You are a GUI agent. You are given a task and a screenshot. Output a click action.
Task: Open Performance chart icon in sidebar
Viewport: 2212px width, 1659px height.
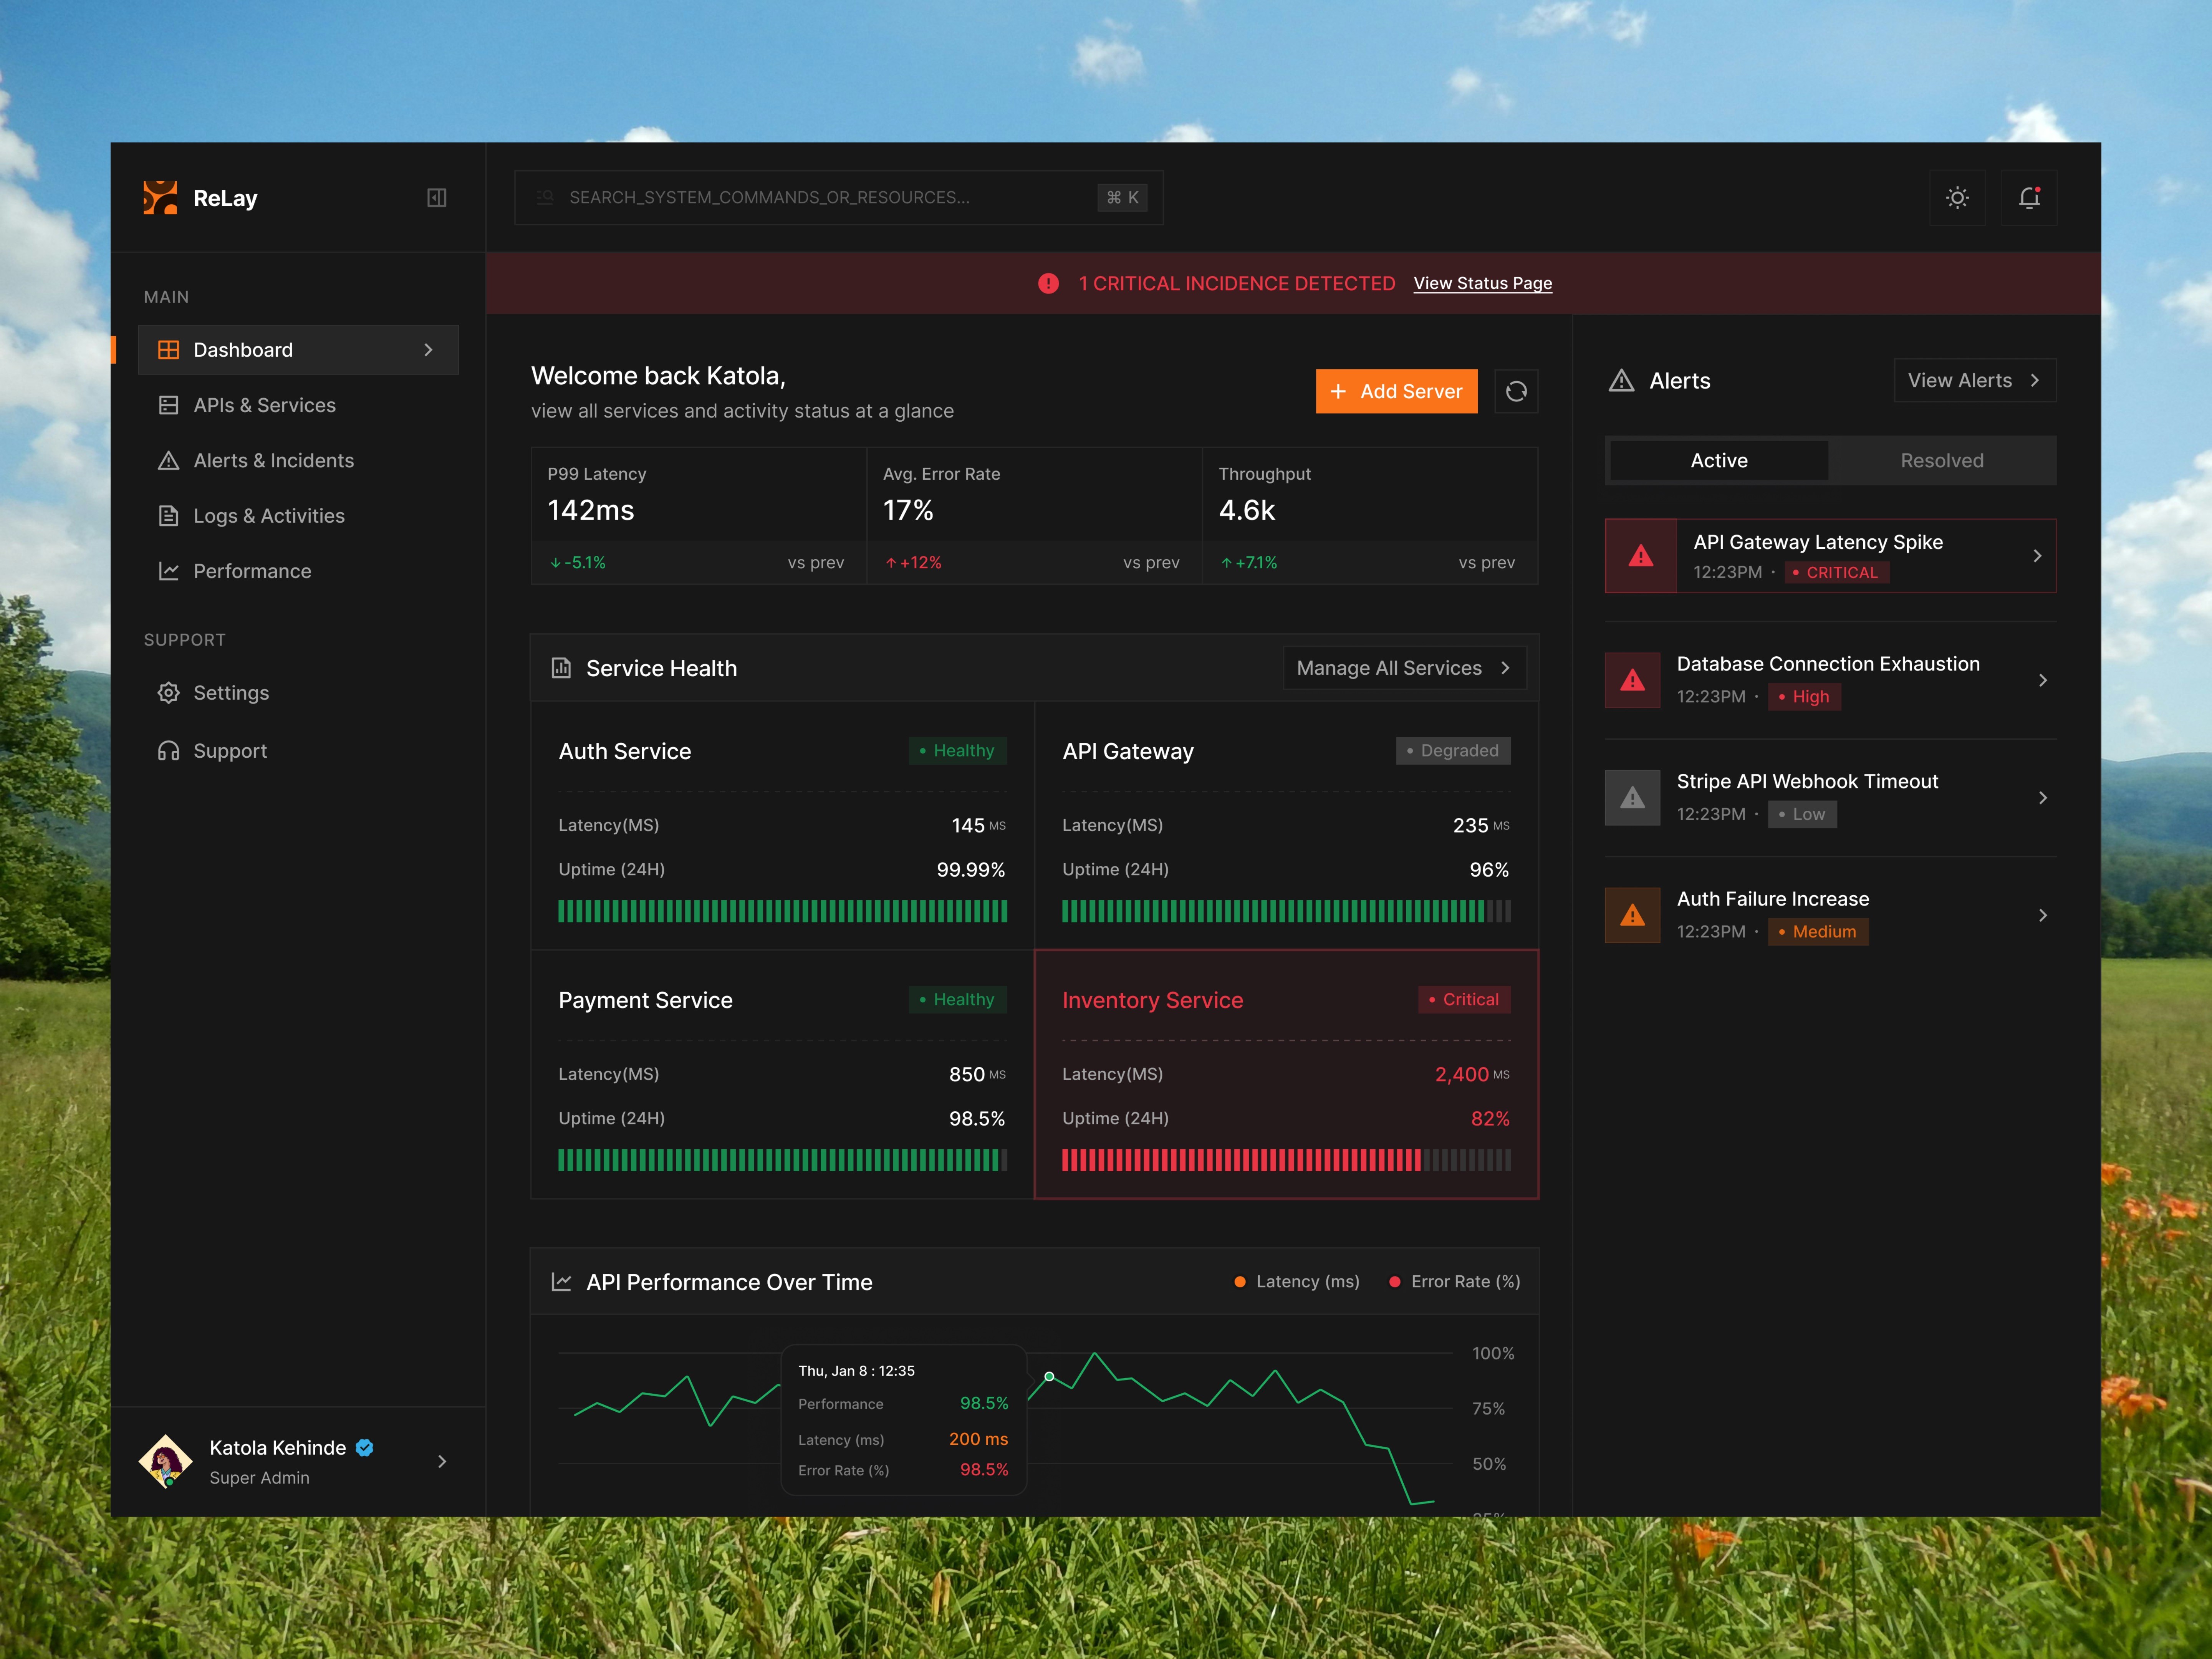(169, 571)
